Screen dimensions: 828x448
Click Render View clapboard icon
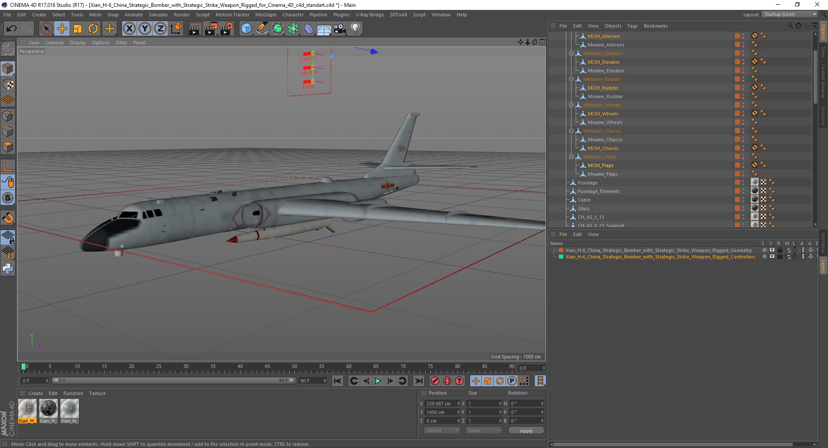coord(195,29)
